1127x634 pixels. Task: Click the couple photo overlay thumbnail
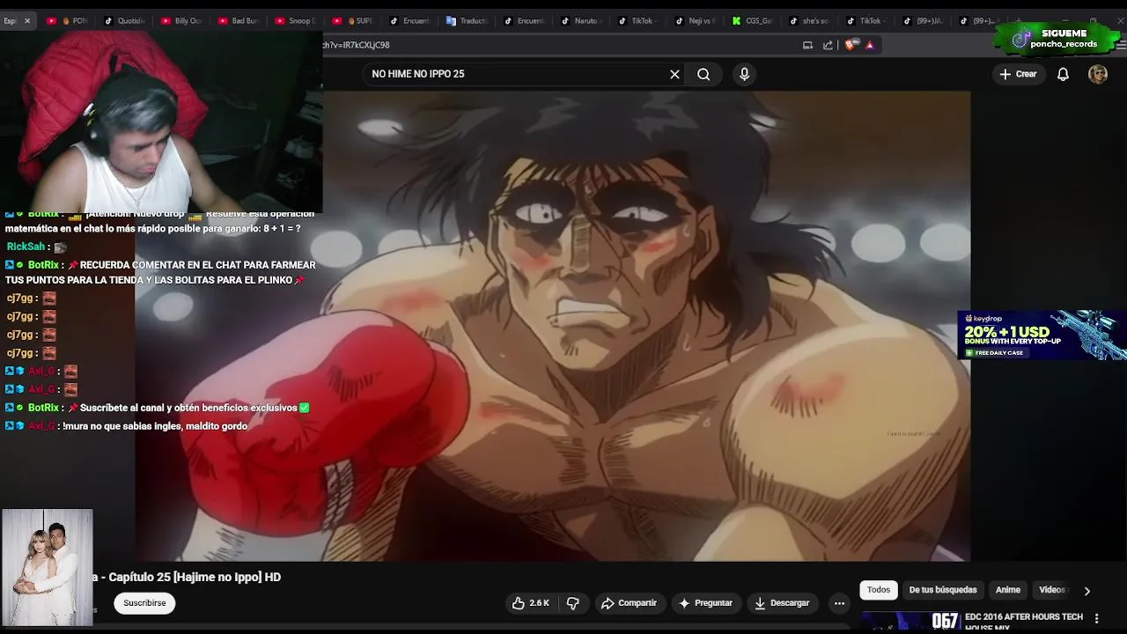point(47,568)
